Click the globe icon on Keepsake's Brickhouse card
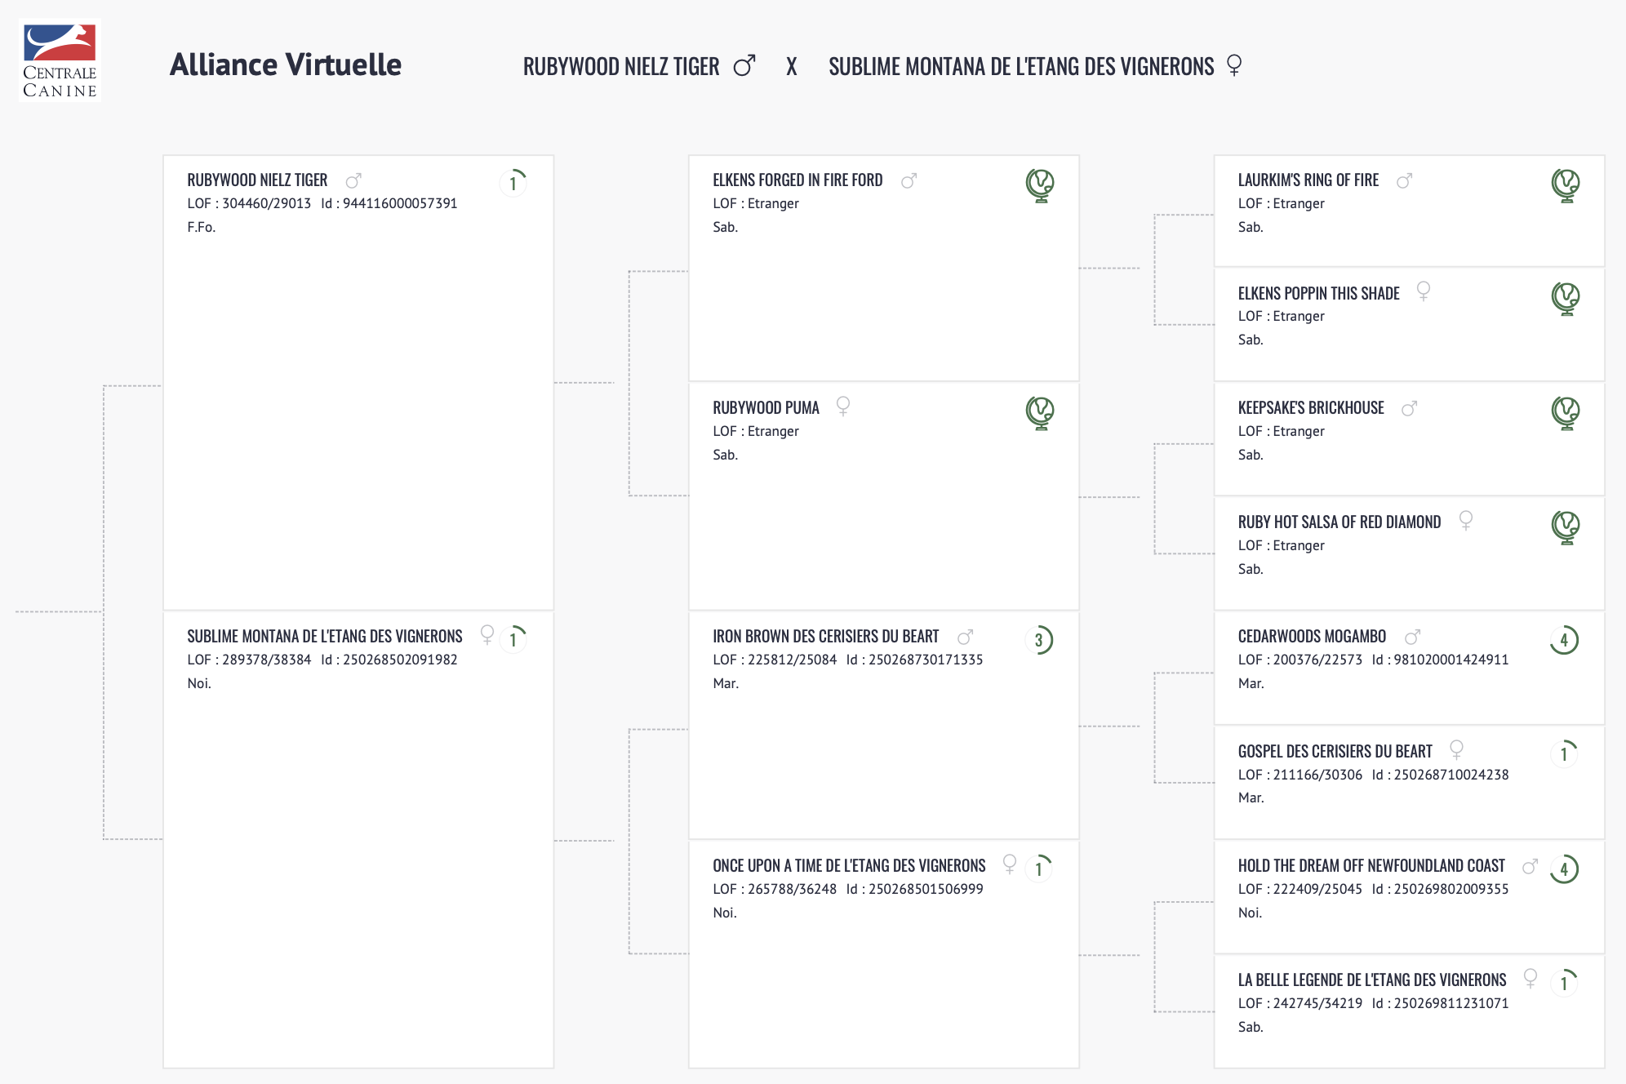Screen dimensions: 1626x1084 (1565, 413)
